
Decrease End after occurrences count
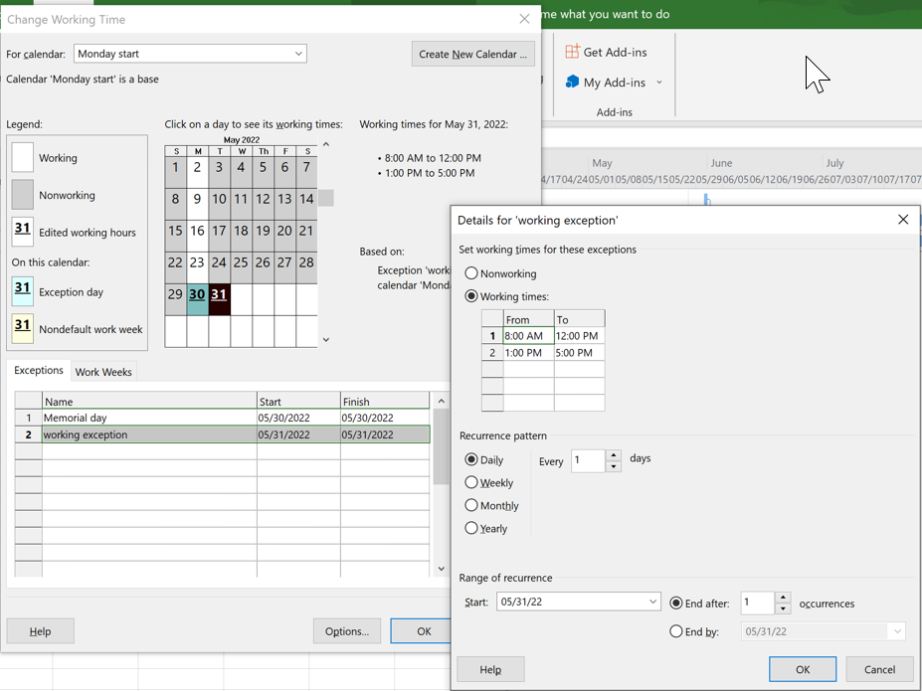coord(783,608)
